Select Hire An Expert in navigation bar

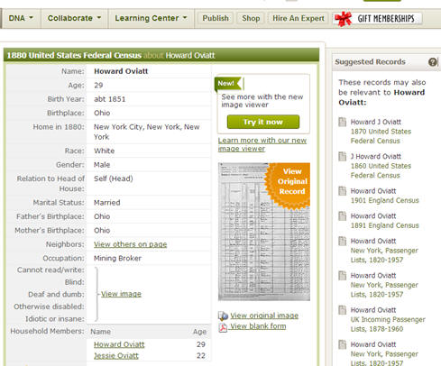pos(299,18)
